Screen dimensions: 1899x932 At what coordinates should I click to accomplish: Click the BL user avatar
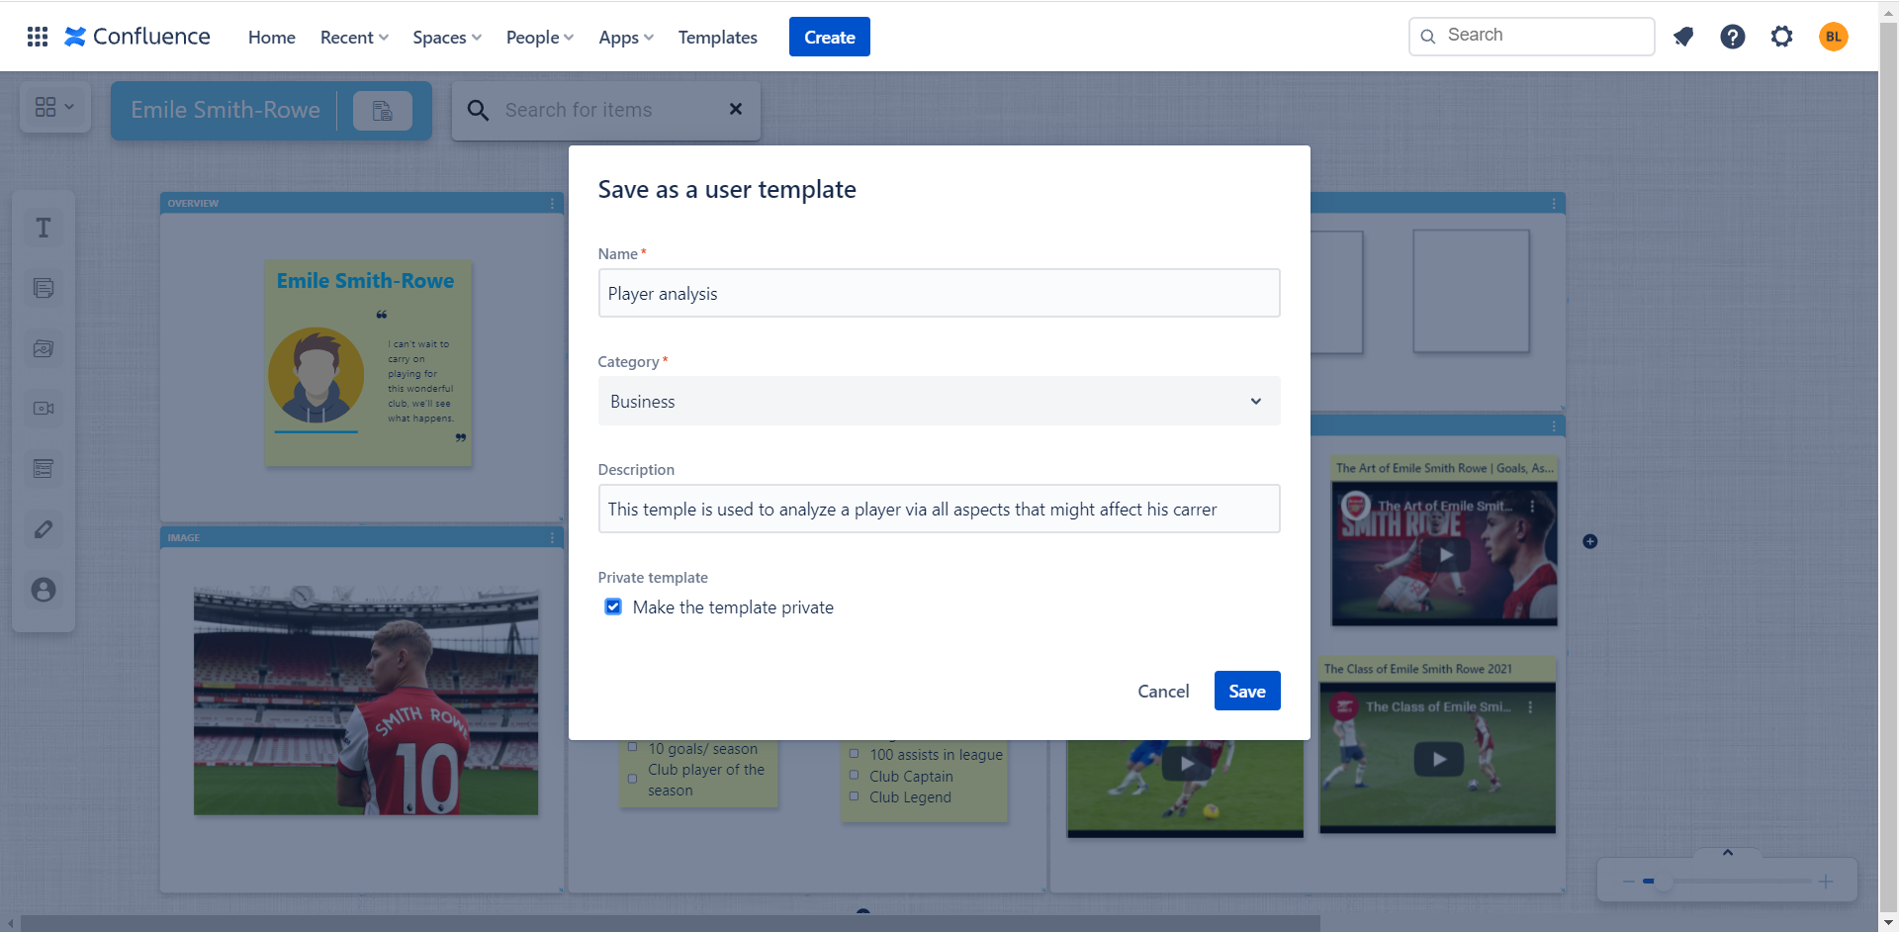pos(1833,37)
